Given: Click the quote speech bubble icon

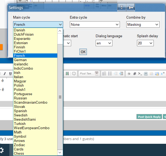Looking at the screenshot, I should [74, 74].
